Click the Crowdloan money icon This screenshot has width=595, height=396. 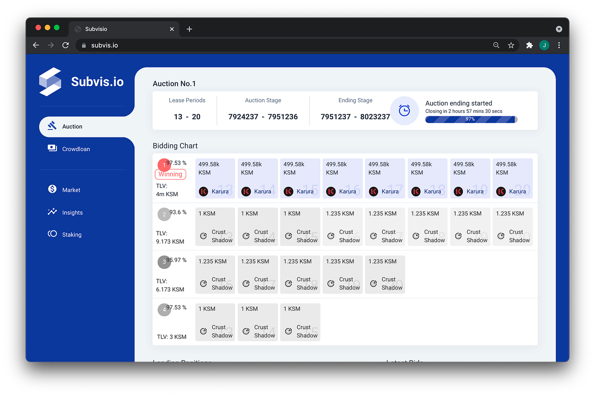tap(52, 148)
